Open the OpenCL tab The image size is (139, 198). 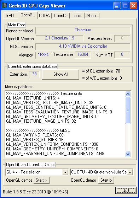click(x=60, y=16)
